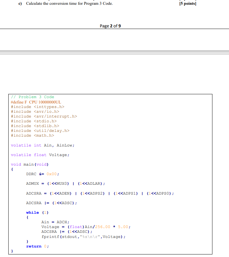
Task: Click the 'ADMUX = (1<<MUX0) | (1<<ADLAR);' line
Action: [x=65, y=183]
